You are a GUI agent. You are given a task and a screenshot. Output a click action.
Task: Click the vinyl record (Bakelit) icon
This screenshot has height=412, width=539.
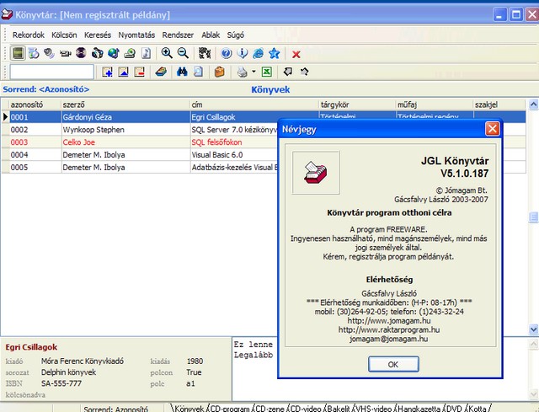[x=81, y=53]
